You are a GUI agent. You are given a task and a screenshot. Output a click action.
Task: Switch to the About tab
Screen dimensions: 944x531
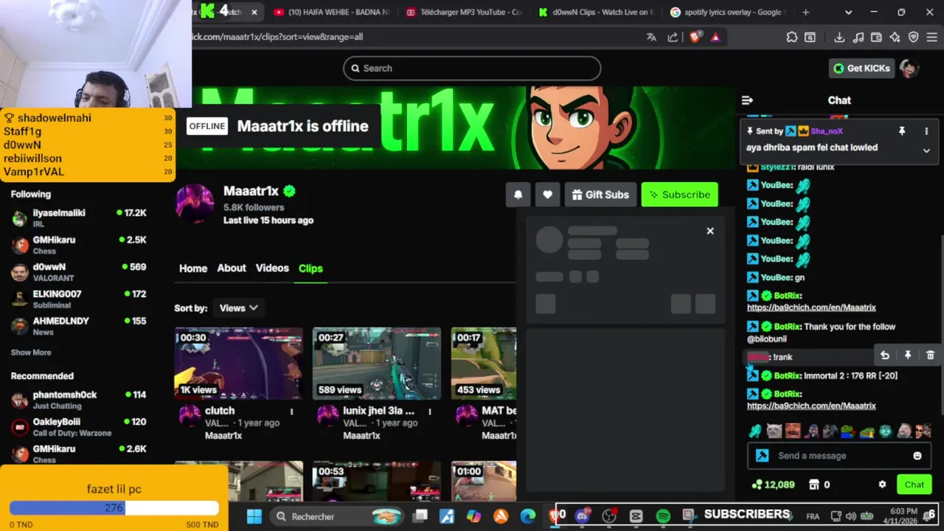[x=232, y=268]
